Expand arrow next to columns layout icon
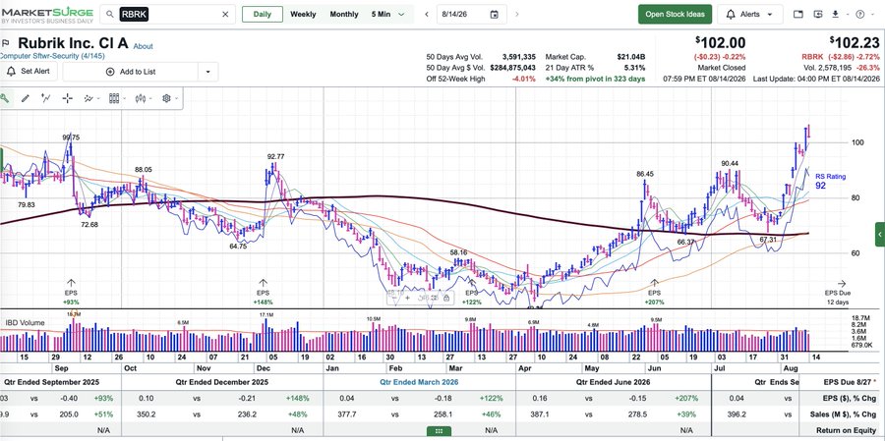Image resolution: width=885 pixels, height=441 pixels. click(124, 98)
